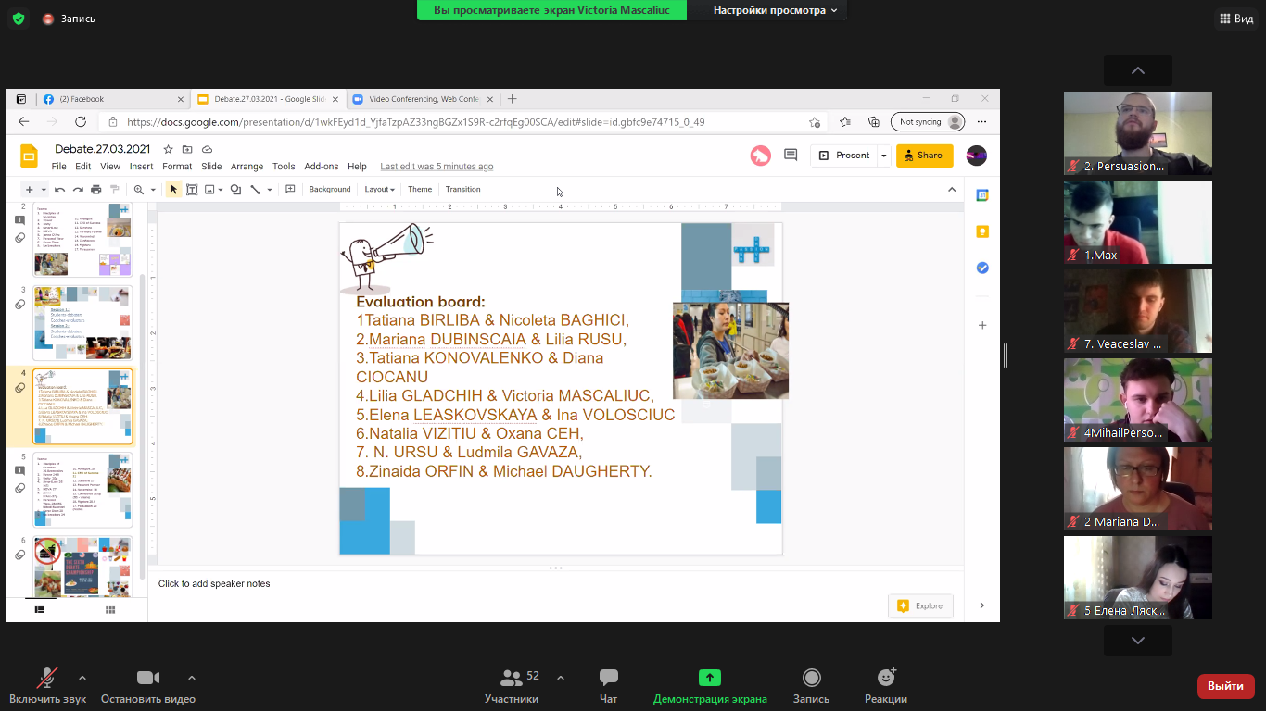The width and height of the screenshot is (1266, 711).
Task: Click the red Leave meeting button
Action: tap(1225, 686)
